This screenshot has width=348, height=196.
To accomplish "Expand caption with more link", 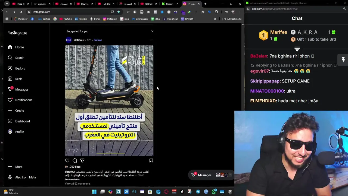I will [141, 175].
